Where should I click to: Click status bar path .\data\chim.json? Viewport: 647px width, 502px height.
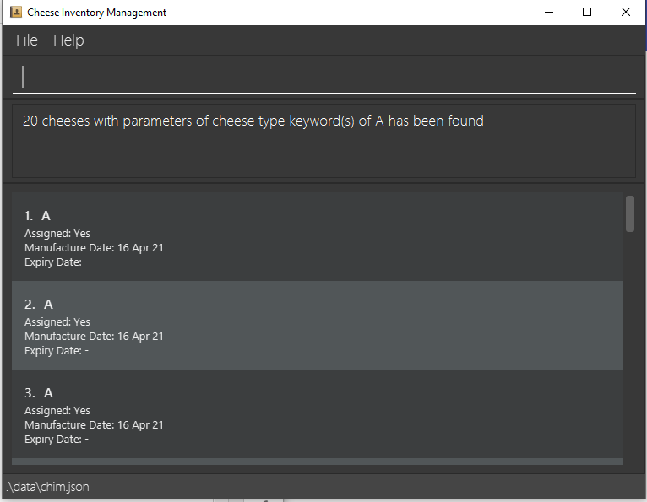click(x=48, y=487)
